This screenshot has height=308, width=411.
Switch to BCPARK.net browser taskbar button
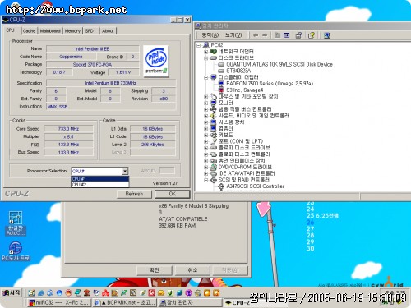point(125,303)
